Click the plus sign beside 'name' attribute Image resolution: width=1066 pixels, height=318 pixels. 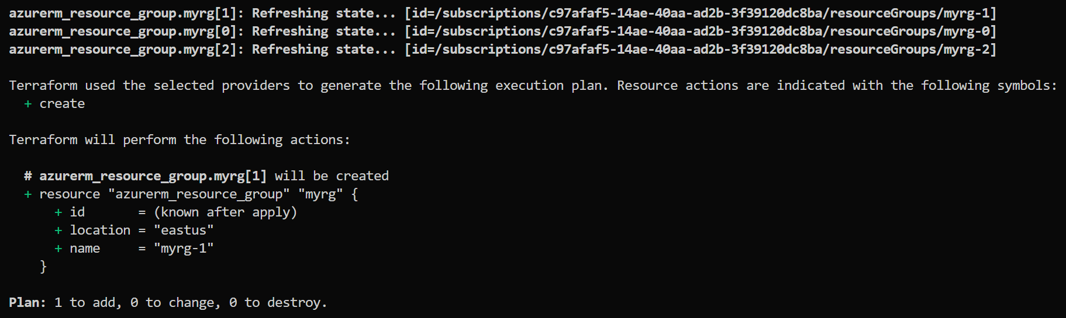(x=58, y=249)
